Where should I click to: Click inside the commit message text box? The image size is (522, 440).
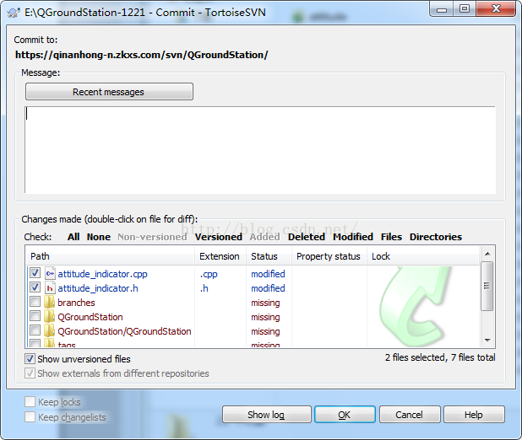tap(260, 150)
